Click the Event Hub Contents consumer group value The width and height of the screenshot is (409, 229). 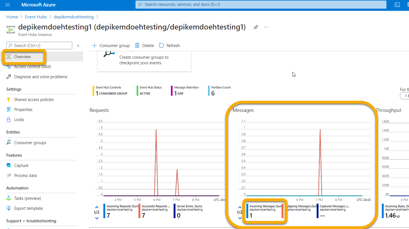[112, 93]
